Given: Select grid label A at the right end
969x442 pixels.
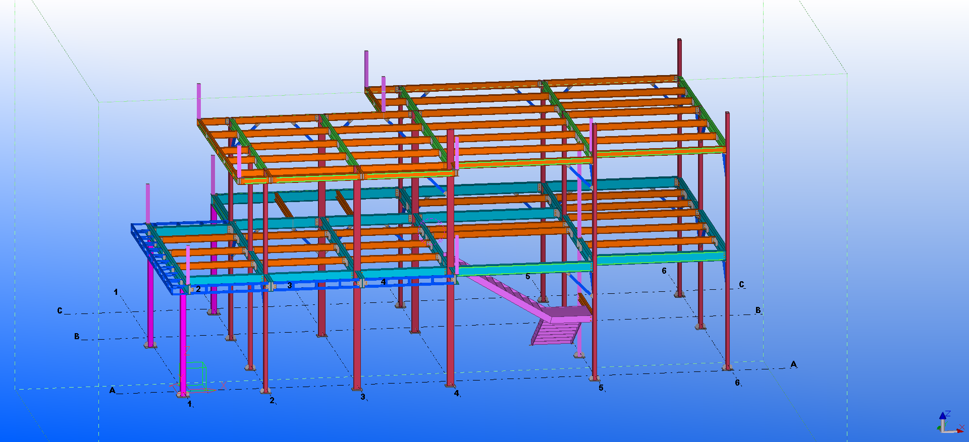Looking at the screenshot, I should (793, 364).
